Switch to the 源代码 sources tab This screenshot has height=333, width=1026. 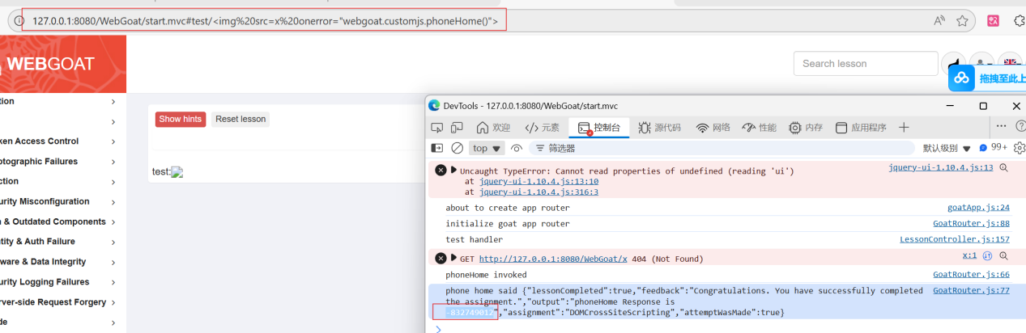coord(659,128)
